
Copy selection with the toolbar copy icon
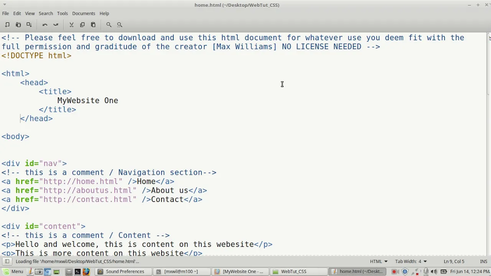point(82,25)
